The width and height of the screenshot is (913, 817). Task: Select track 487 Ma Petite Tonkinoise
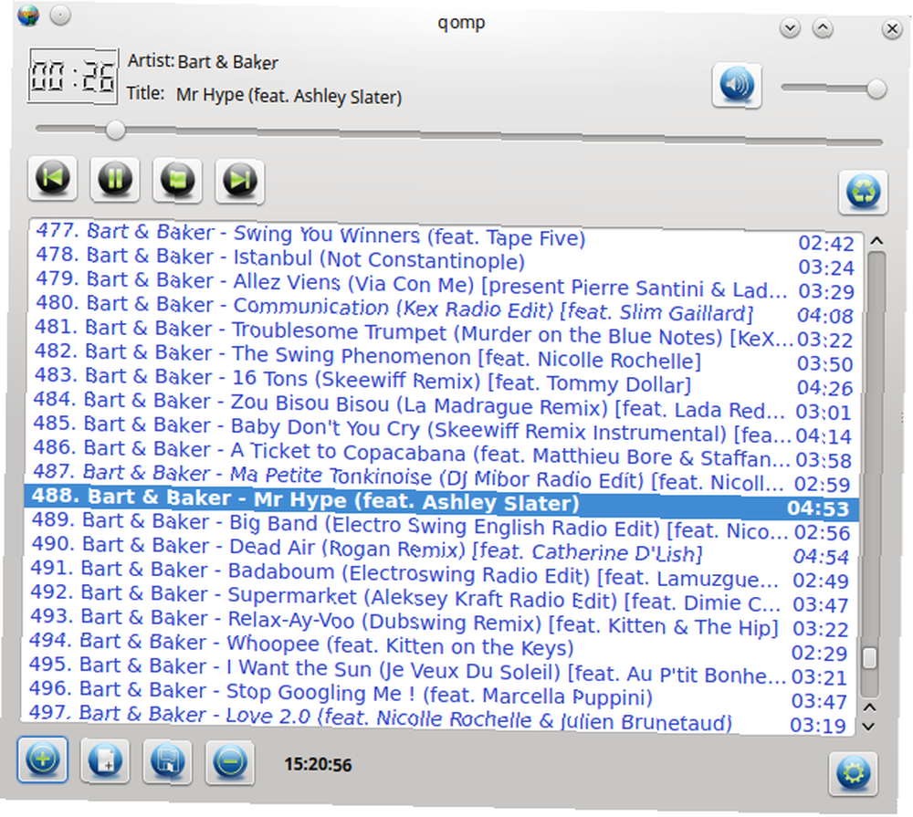tap(441, 477)
